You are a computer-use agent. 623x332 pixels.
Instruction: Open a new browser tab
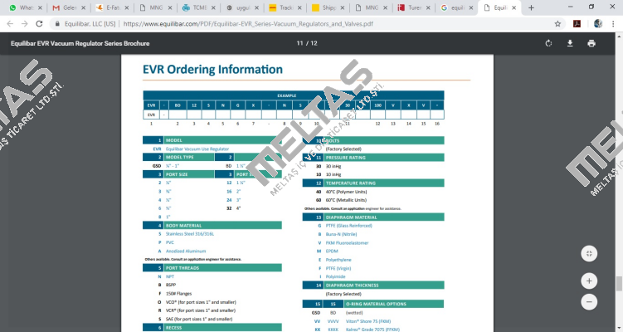click(531, 7)
